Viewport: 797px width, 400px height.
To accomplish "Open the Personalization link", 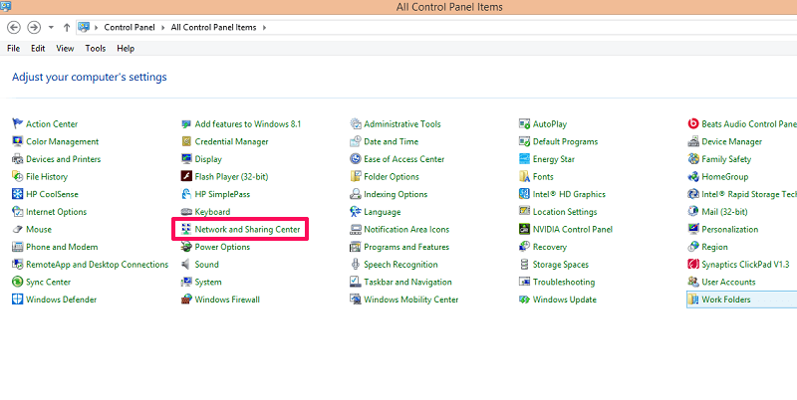I will tap(730, 230).
